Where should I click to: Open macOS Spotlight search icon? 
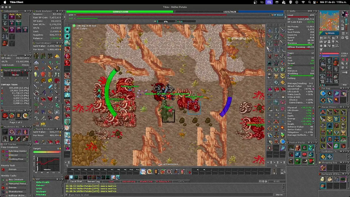coord(310,2)
